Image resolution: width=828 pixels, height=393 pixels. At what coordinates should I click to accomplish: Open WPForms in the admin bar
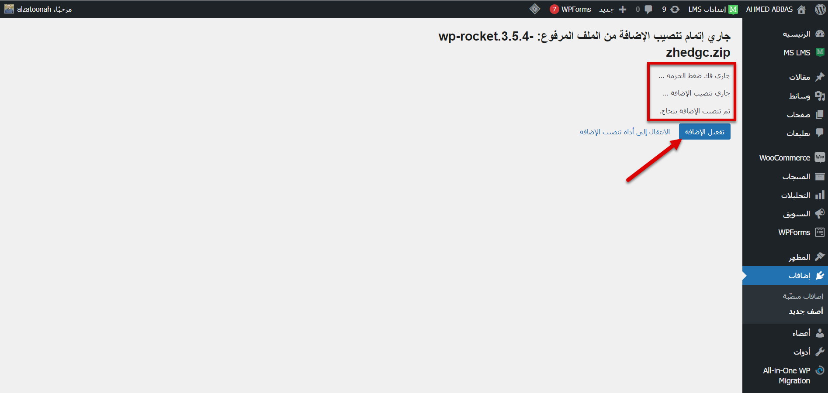(x=571, y=9)
